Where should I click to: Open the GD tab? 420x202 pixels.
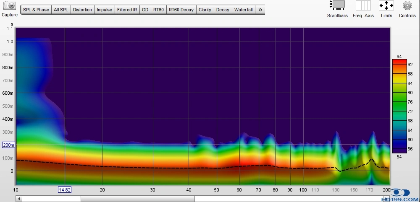[x=145, y=10]
